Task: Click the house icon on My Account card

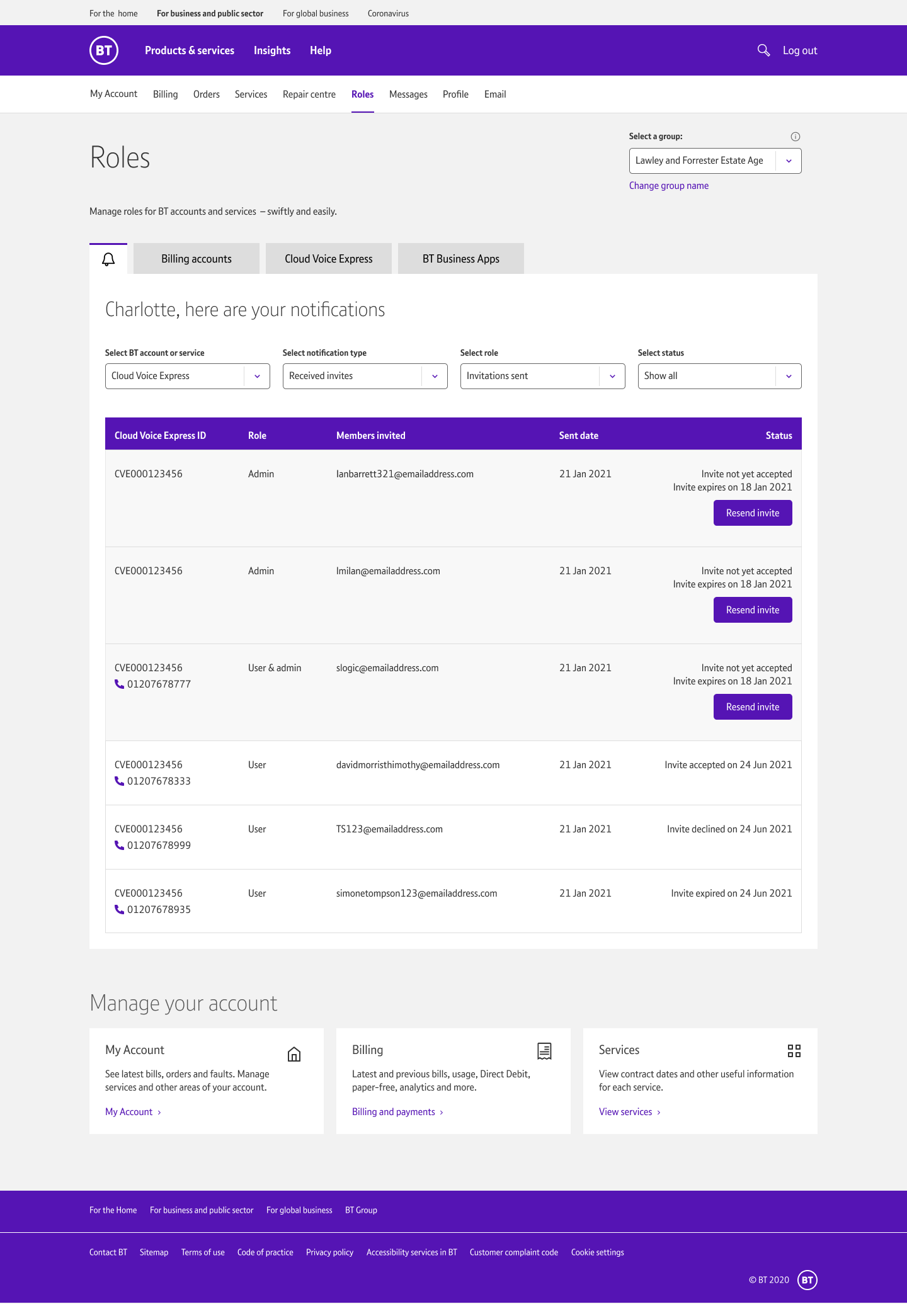Action: 294,1054
